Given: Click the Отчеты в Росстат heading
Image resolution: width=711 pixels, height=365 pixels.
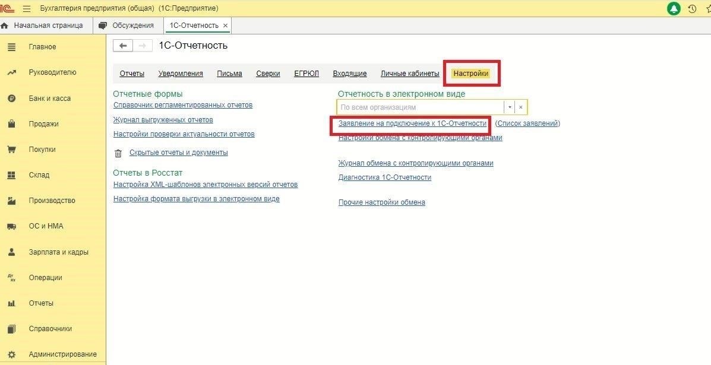Looking at the screenshot, I should [x=148, y=173].
